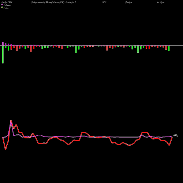Click the Price legend label

6,8
